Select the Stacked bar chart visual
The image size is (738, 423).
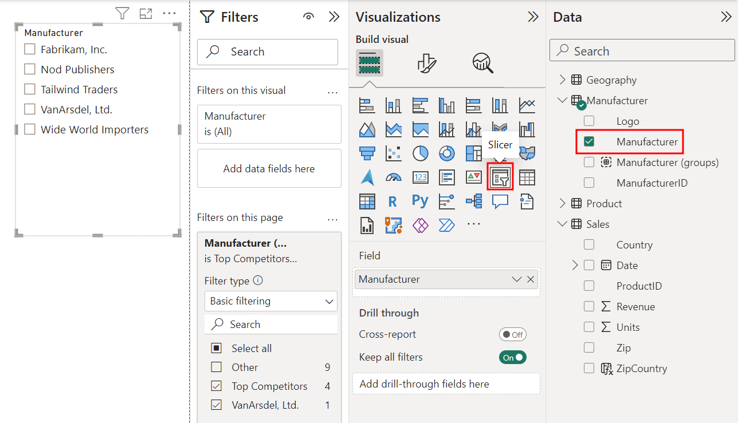click(367, 105)
